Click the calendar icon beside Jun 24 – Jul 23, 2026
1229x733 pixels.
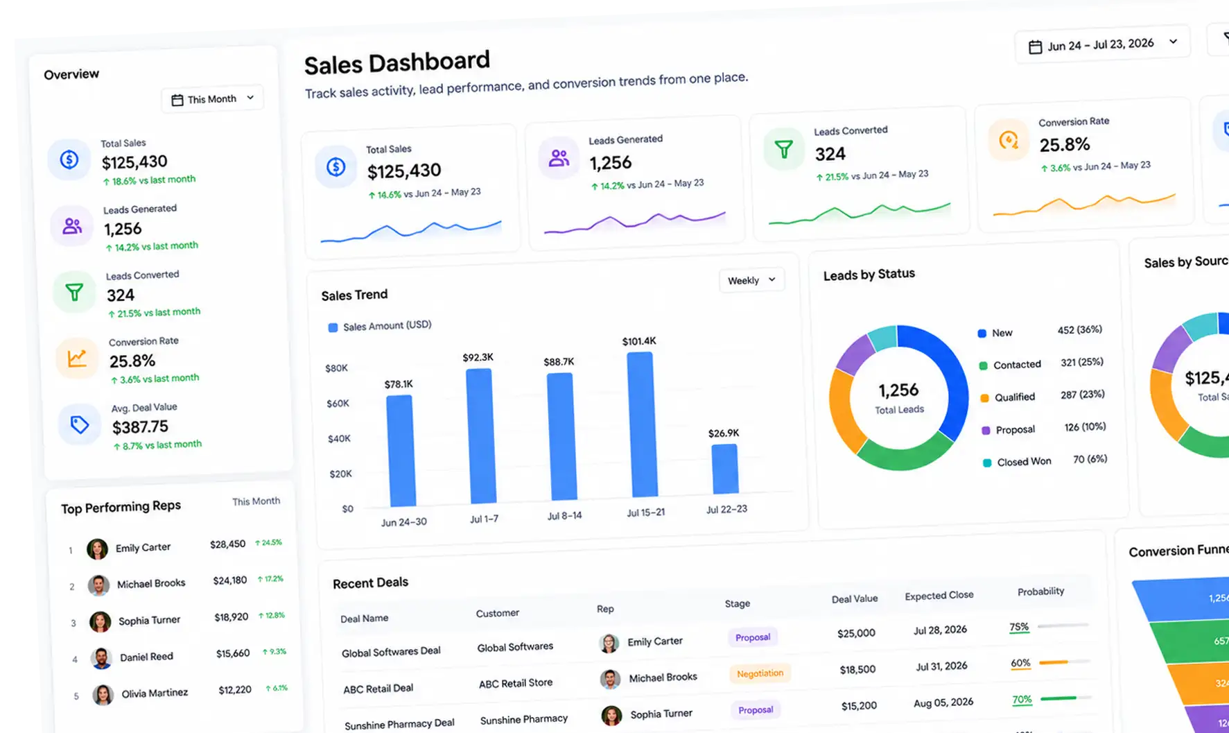click(x=1035, y=47)
